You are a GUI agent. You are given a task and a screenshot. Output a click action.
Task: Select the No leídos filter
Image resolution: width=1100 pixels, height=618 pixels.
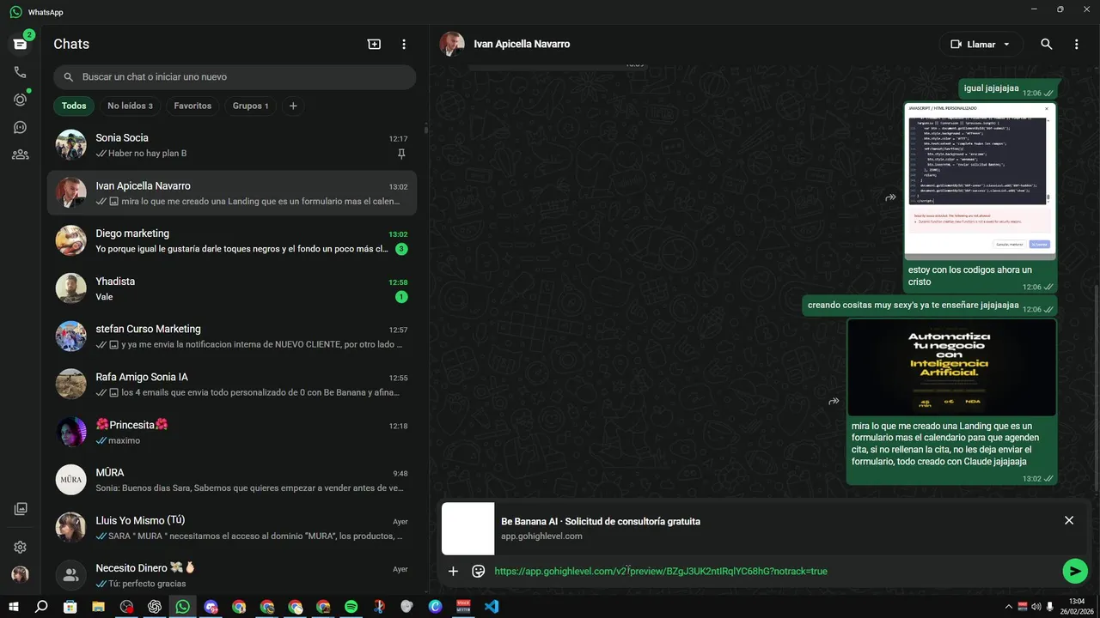pos(130,106)
